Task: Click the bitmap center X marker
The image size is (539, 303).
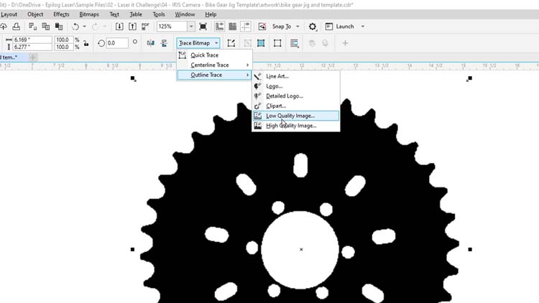Action: [x=301, y=249]
